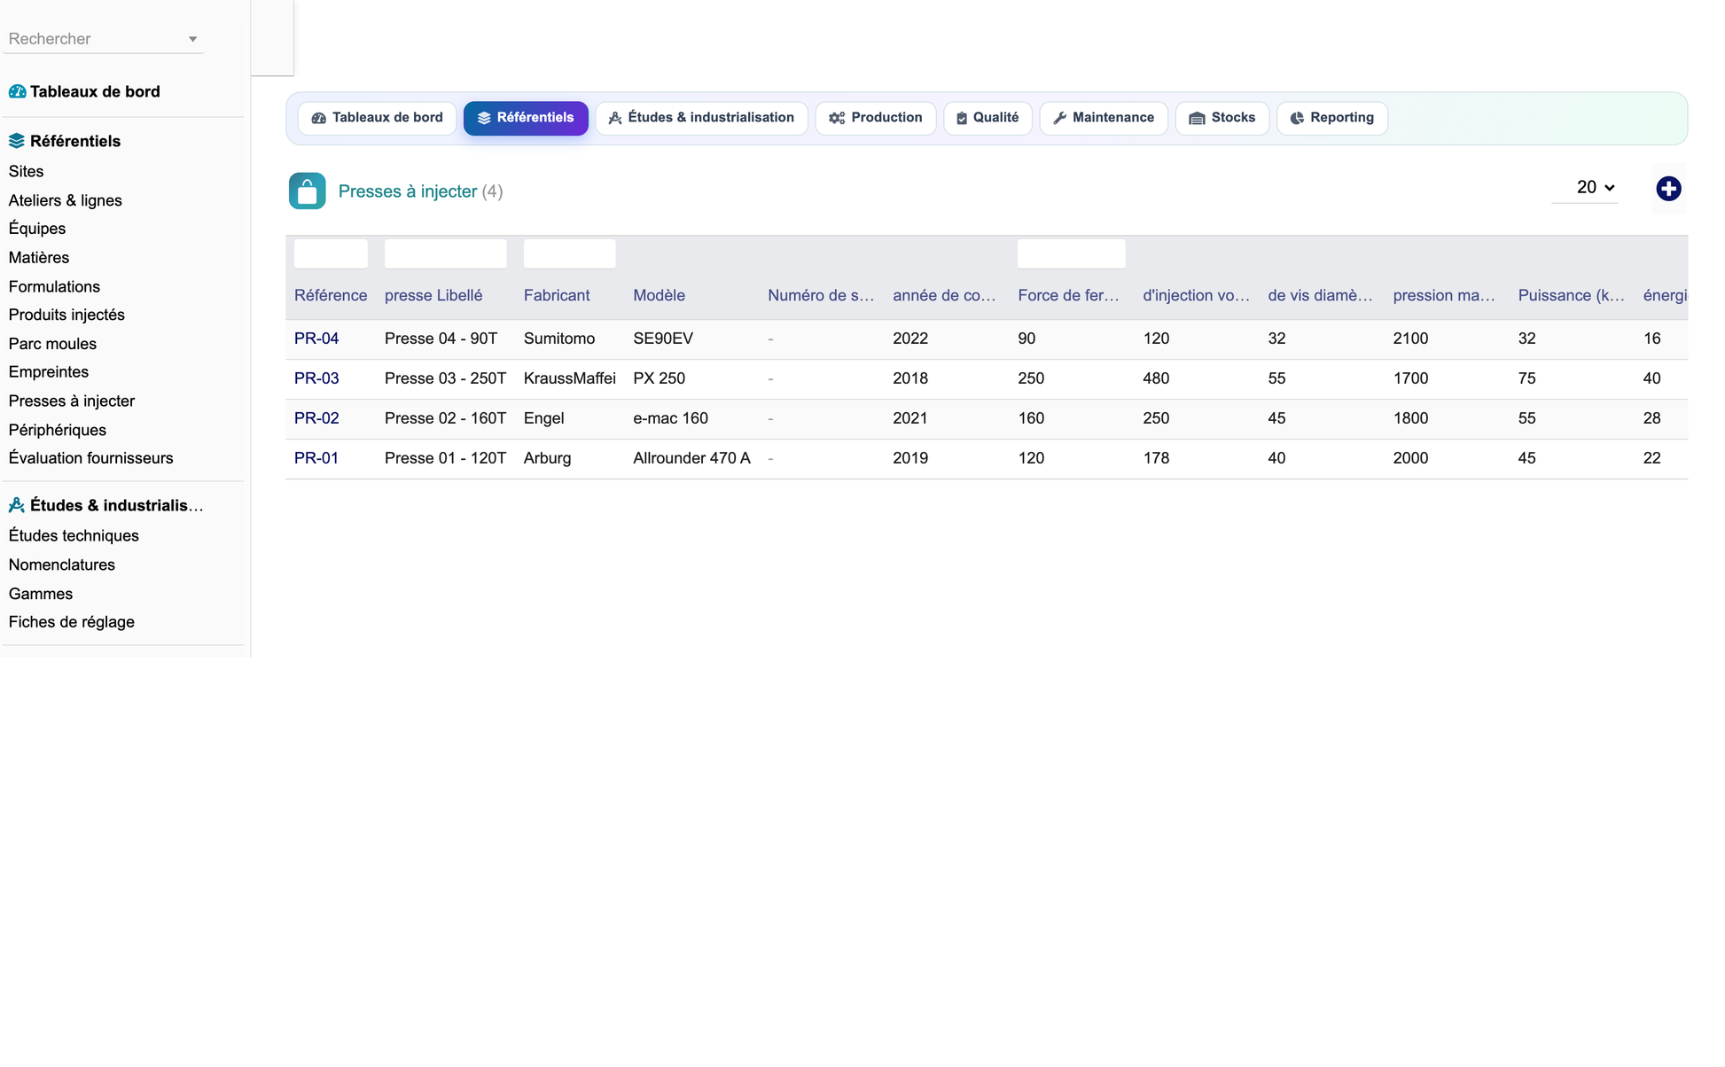Image resolution: width=1725 pixels, height=1067 pixels.
Task: Open the Maintenance tab
Action: (x=1104, y=118)
